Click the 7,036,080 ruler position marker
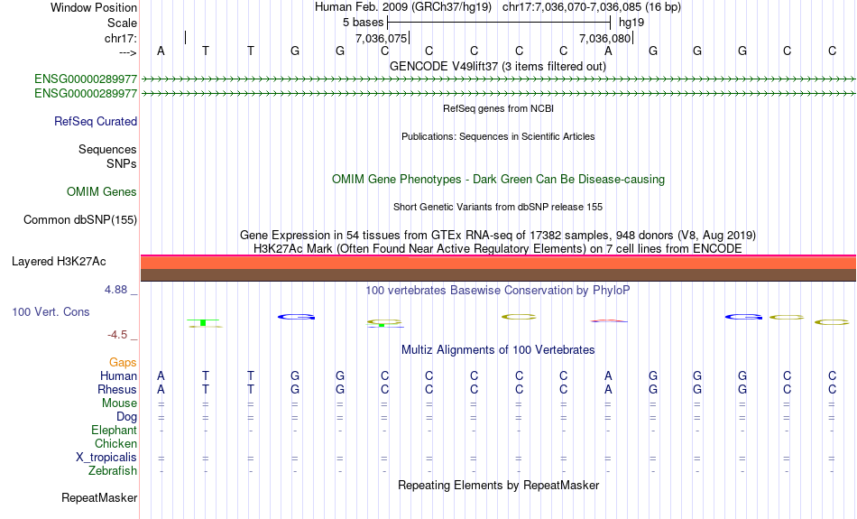The width and height of the screenshot is (857, 519). (605, 38)
